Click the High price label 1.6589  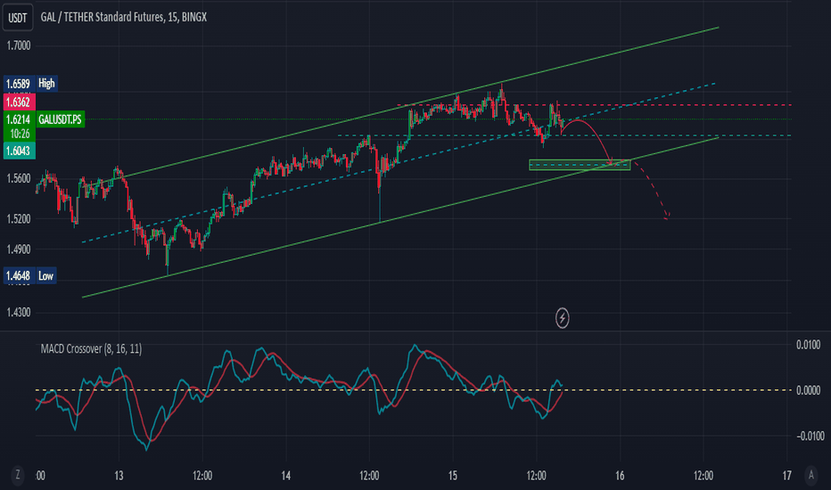point(18,84)
